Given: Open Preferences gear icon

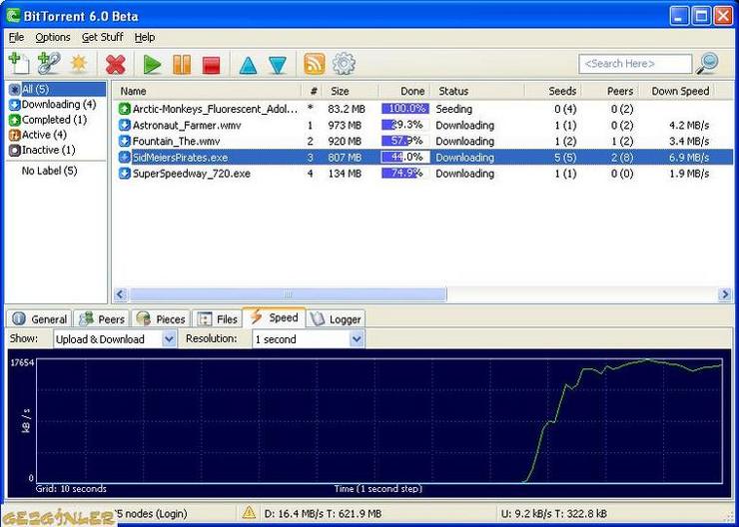Looking at the screenshot, I should tap(344, 64).
